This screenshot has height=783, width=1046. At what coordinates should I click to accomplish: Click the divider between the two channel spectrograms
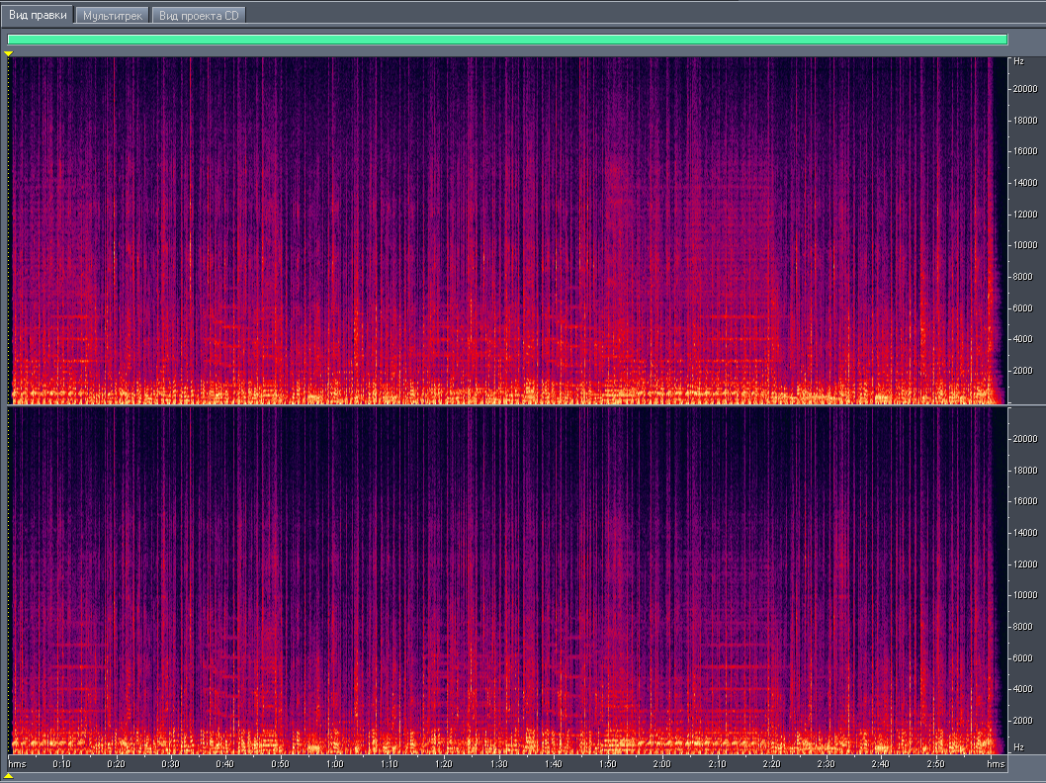click(x=507, y=405)
